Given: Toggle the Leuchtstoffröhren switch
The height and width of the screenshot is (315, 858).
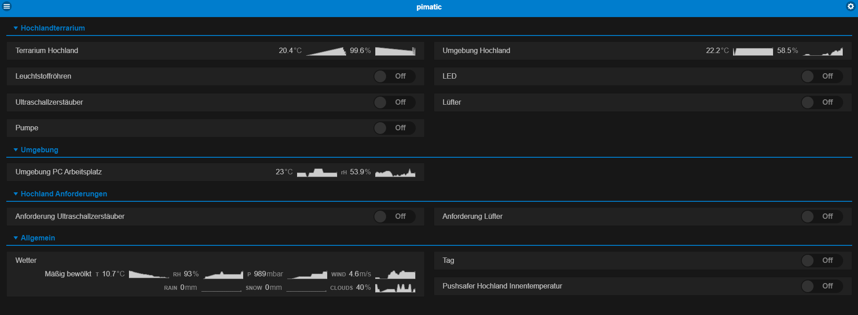Looking at the screenshot, I should (395, 76).
